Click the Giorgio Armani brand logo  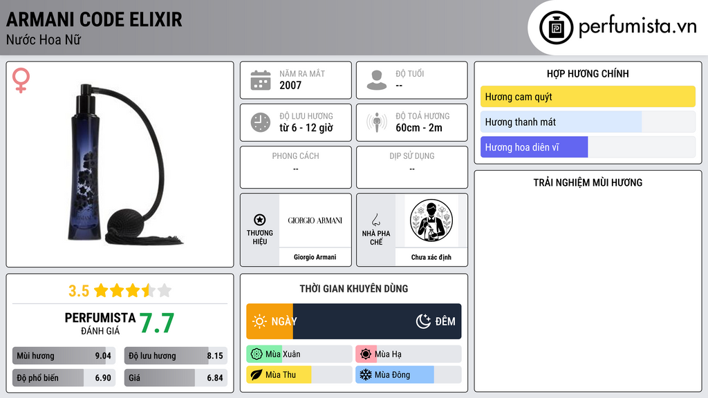pos(315,220)
